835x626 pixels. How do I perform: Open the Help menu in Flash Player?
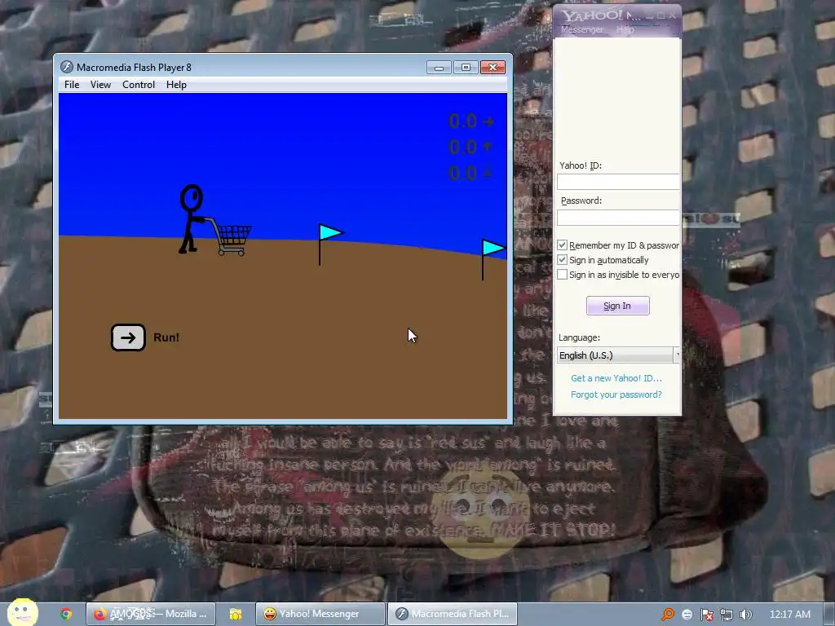click(176, 85)
